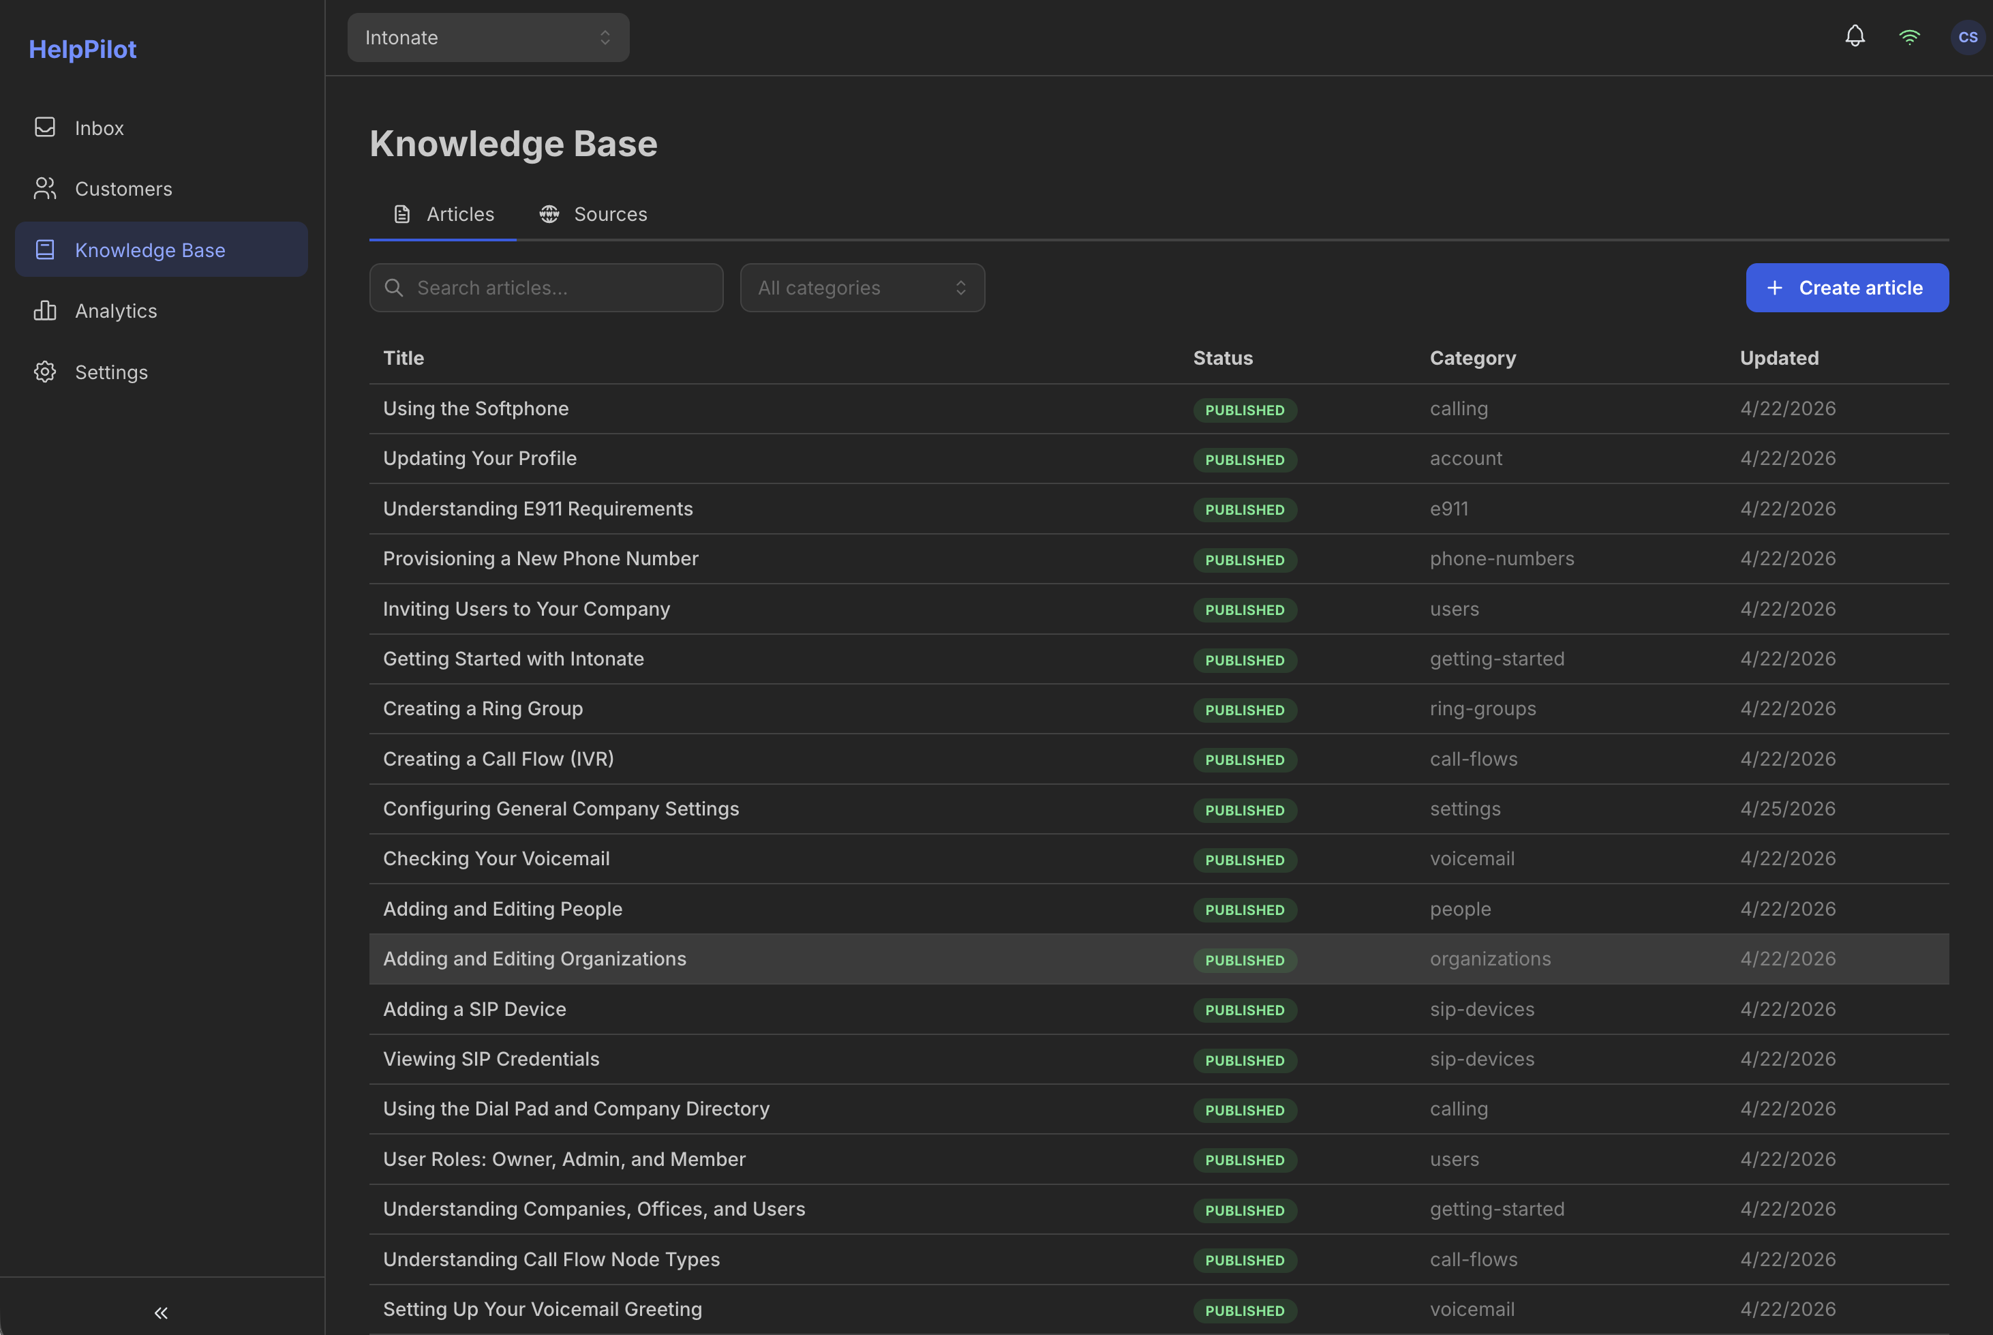
Task: Click the ring-groups category cell
Action: click(1482, 709)
